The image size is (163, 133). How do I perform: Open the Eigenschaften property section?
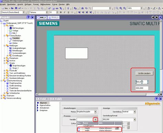(x=45, y=105)
